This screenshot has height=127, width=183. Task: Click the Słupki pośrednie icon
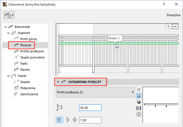click(x=16, y=57)
